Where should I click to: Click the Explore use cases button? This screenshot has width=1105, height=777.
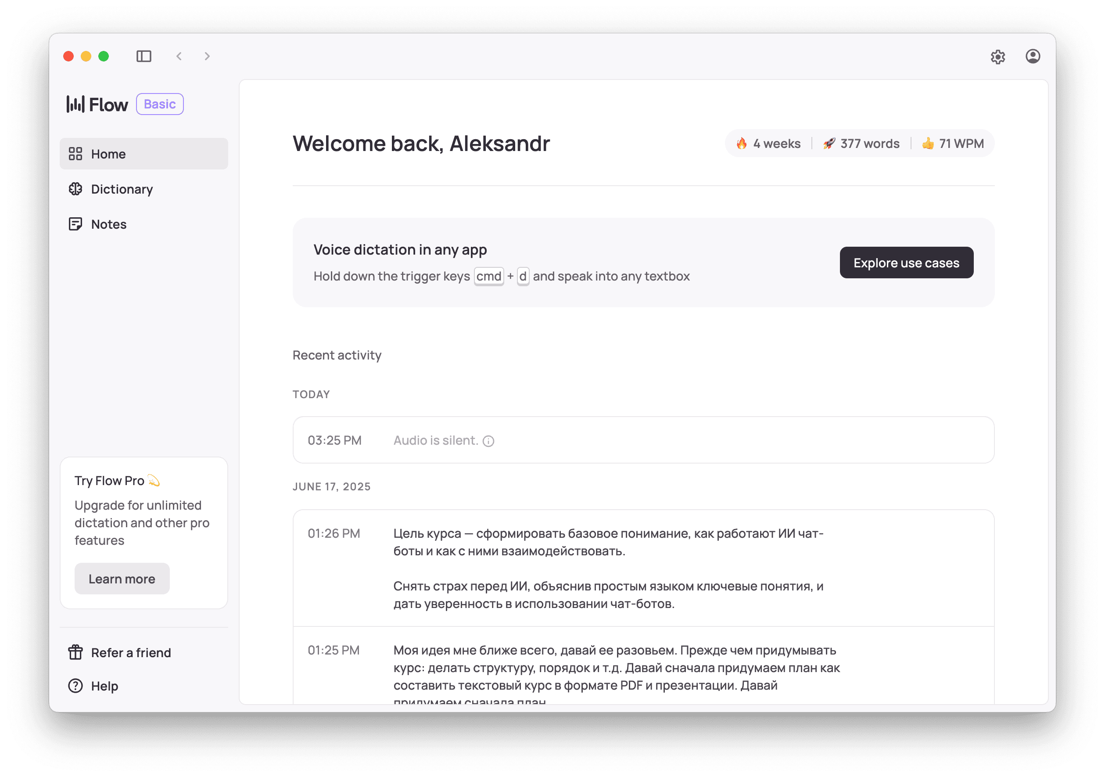coord(906,263)
